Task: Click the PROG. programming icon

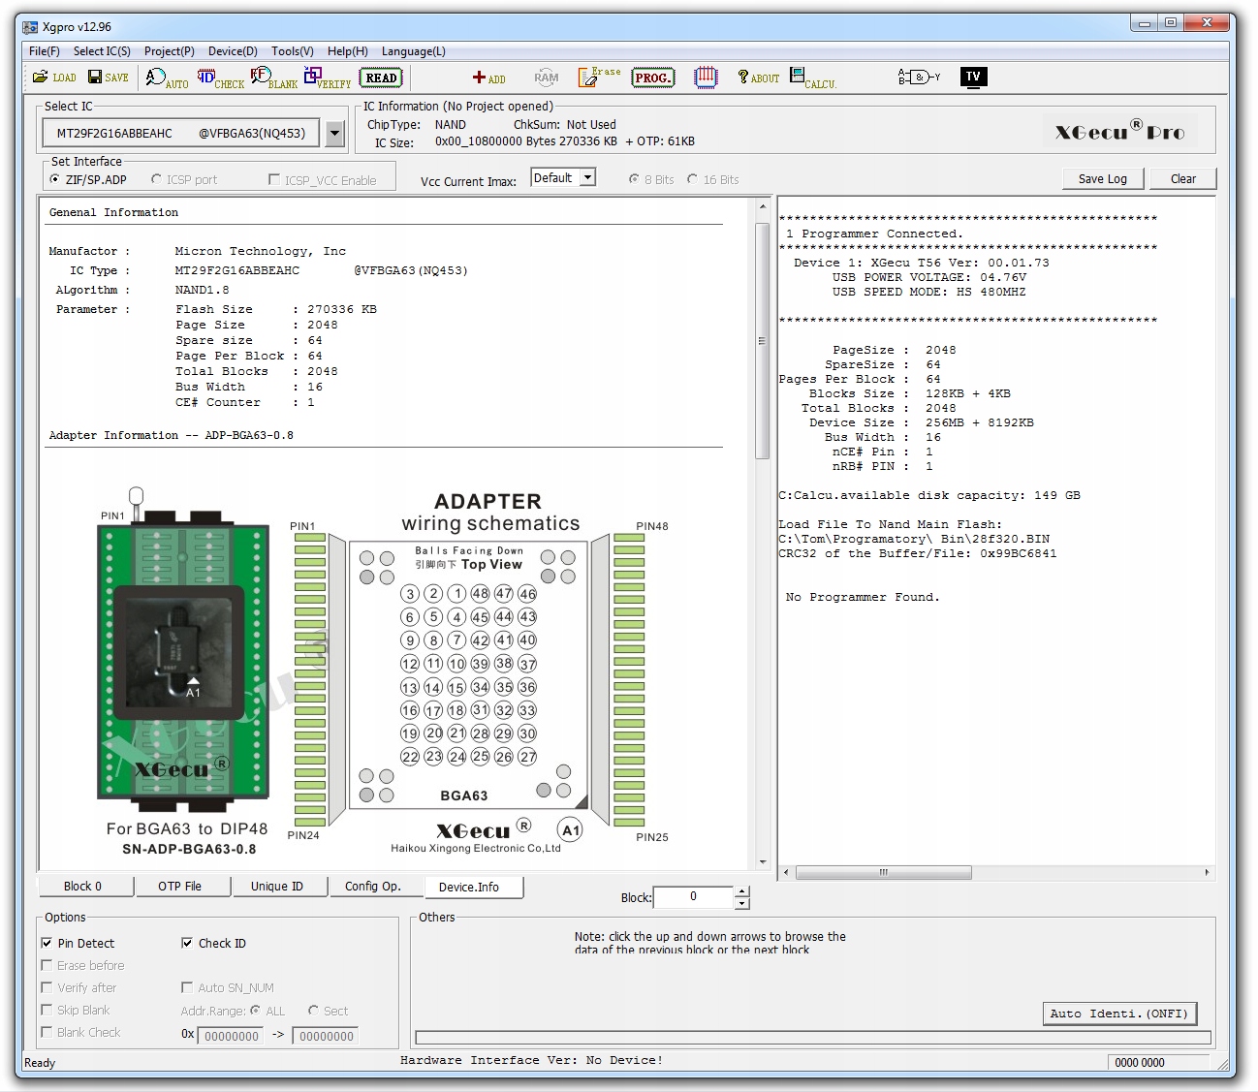Action: point(652,78)
